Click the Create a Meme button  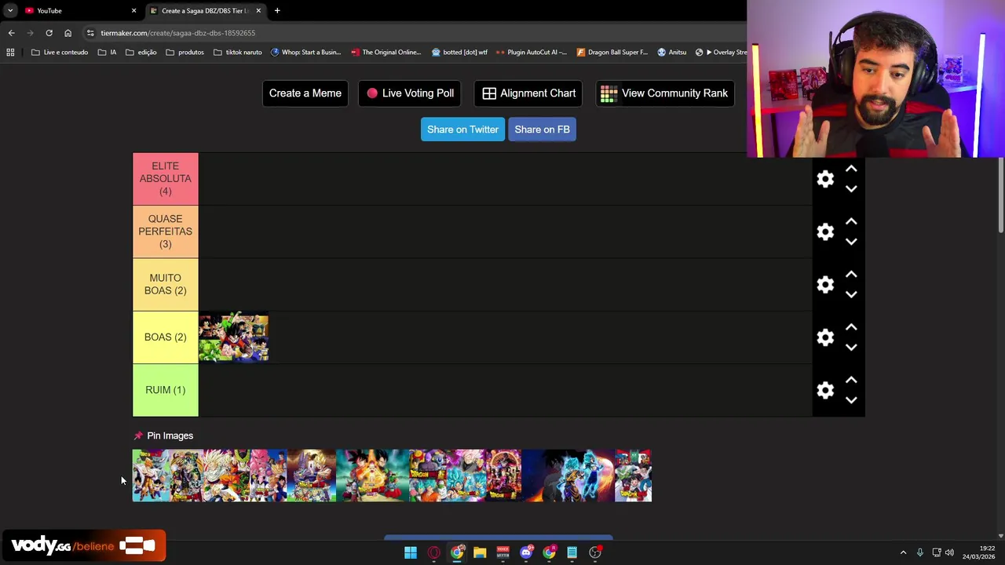click(x=305, y=93)
